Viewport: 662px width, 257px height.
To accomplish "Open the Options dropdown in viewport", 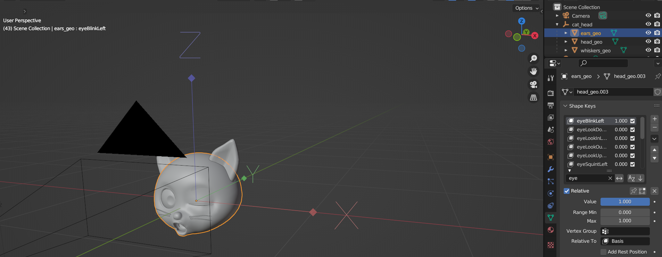I will pos(527,8).
